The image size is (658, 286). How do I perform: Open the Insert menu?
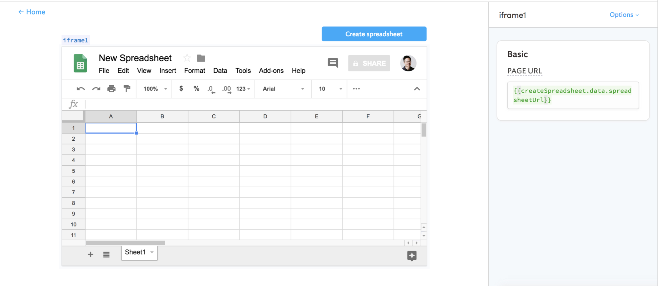click(167, 70)
